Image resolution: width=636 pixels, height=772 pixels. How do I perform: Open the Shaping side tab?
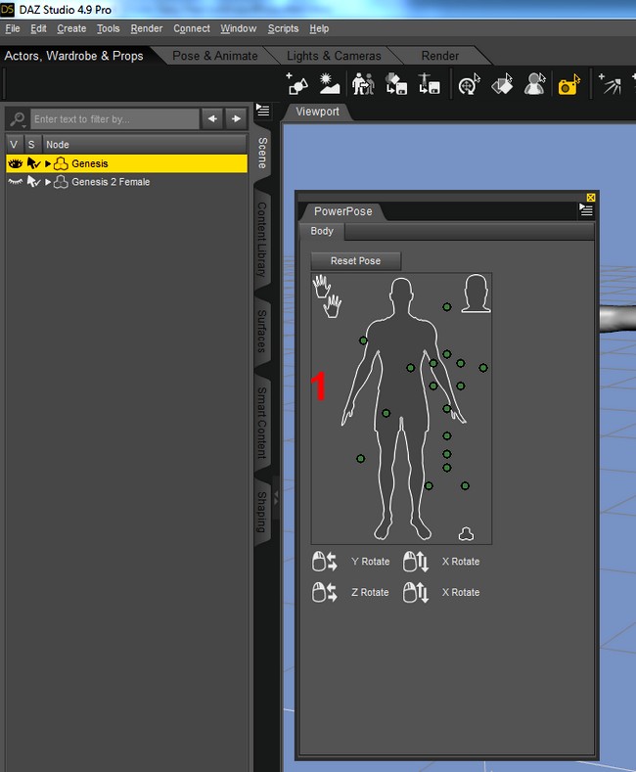click(x=262, y=512)
